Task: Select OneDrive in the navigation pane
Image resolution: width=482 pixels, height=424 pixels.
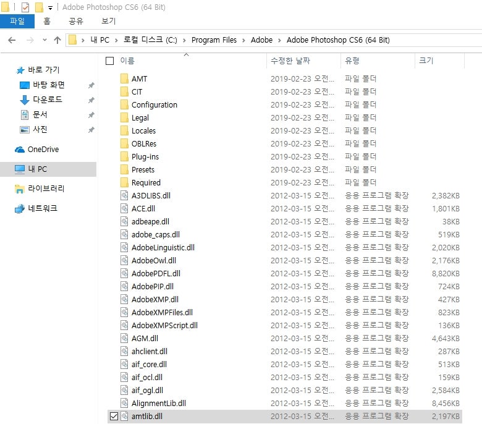Action: pyautogui.click(x=43, y=150)
